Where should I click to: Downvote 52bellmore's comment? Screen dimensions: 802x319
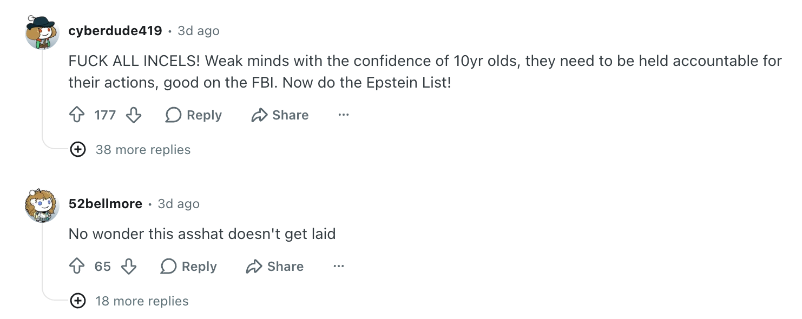(x=128, y=267)
